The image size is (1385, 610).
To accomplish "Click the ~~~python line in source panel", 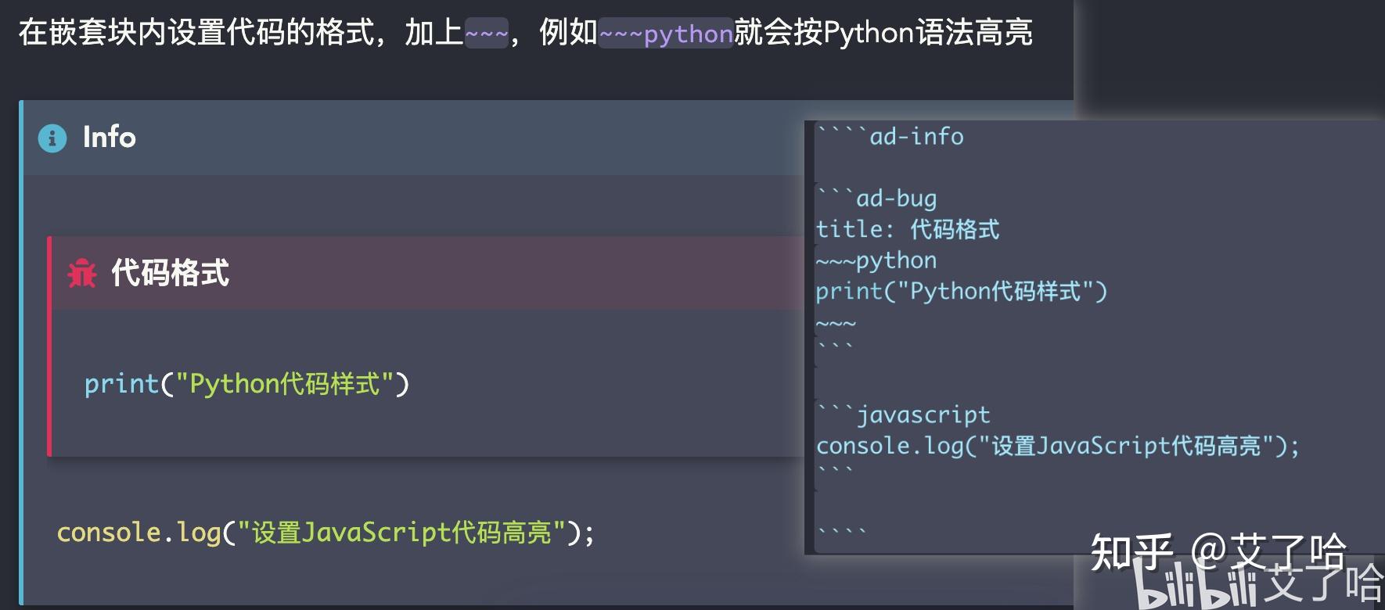I will 876,260.
